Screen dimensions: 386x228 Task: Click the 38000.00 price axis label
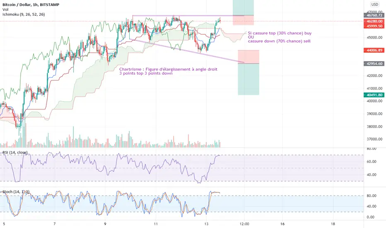(x=374, y=126)
